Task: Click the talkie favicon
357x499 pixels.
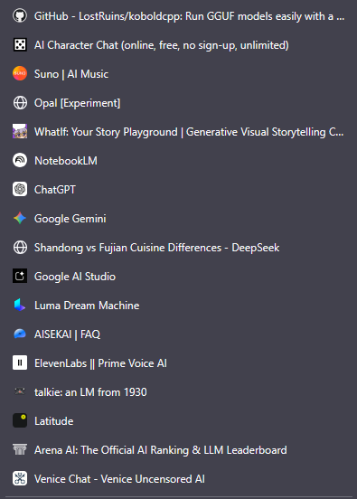Action: pyautogui.click(x=20, y=392)
